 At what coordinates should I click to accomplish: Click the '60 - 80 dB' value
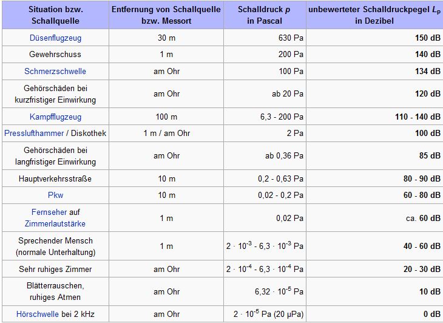422,195
